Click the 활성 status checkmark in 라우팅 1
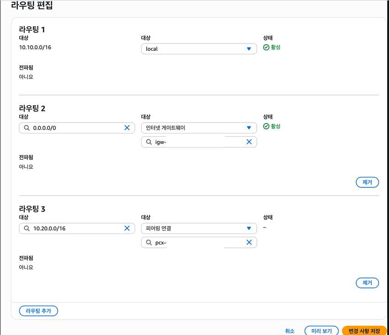The height and width of the screenshot is (335, 390). [x=266, y=47]
